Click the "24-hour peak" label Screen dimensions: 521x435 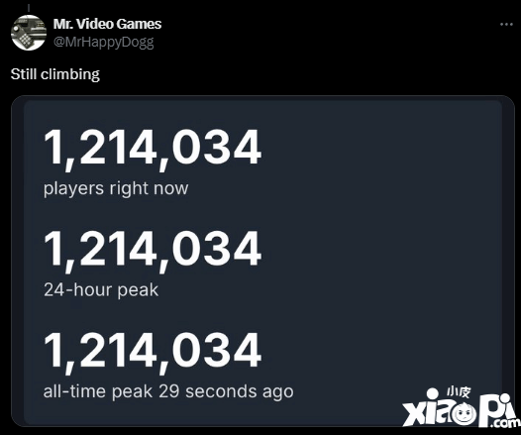click(x=101, y=289)
